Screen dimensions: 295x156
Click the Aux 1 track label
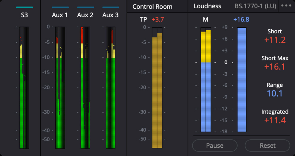(x=60, y=15)
